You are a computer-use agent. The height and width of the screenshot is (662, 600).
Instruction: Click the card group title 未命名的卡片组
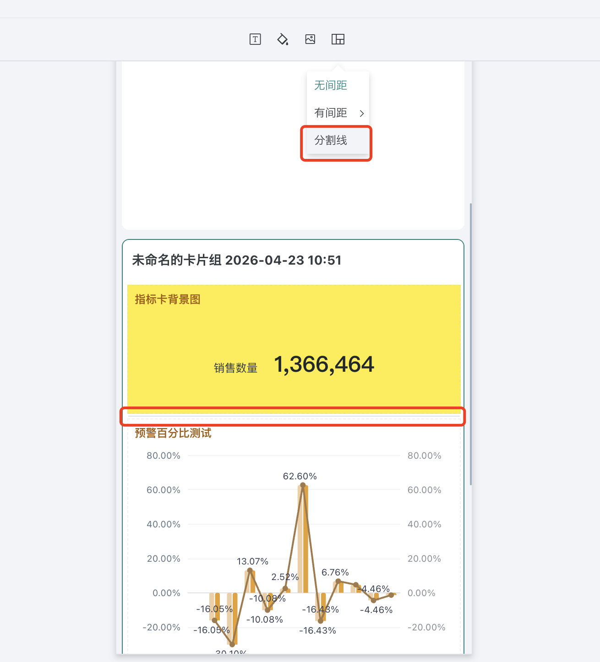(236, 260)
